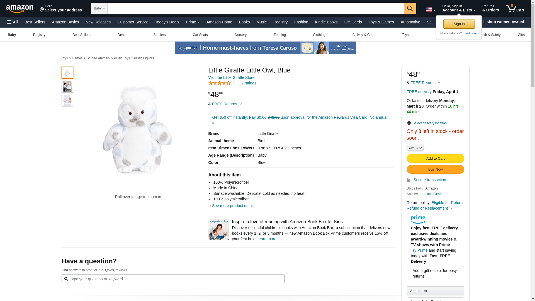Click the Add to Cart button
The width and height of the screenshot is (535, 301).
point(435,159)
